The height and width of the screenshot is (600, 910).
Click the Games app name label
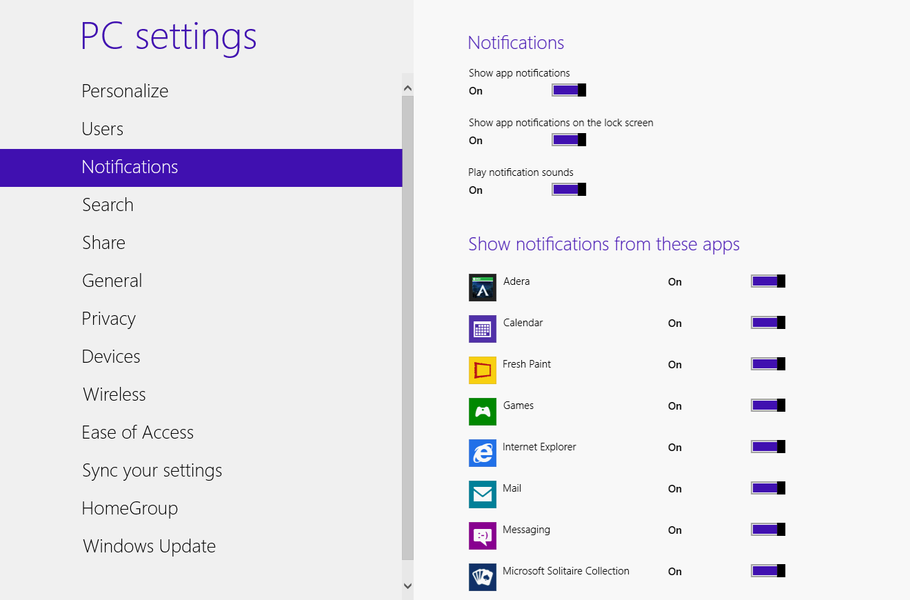click(518, 406)
